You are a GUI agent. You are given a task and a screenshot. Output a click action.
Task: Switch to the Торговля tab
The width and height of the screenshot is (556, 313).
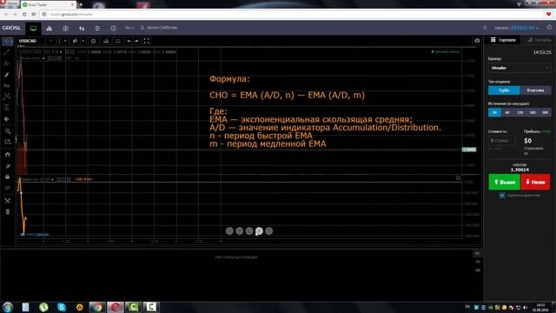(503, 40)
